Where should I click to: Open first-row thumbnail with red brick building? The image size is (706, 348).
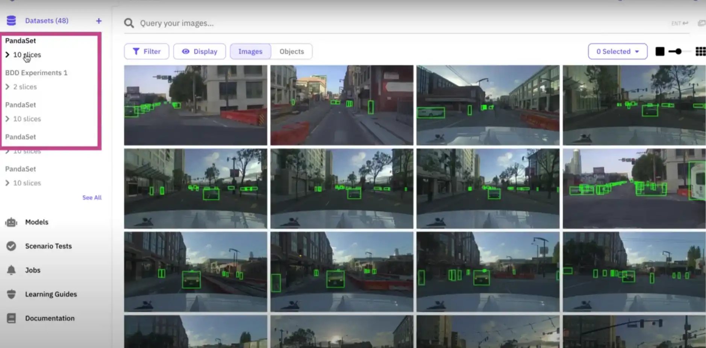pos(342,105)
